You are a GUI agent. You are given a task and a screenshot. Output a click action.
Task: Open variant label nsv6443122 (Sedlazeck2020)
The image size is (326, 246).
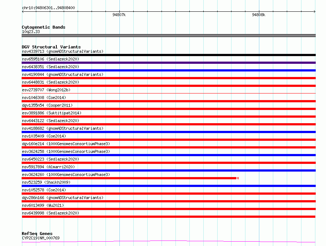51,121
